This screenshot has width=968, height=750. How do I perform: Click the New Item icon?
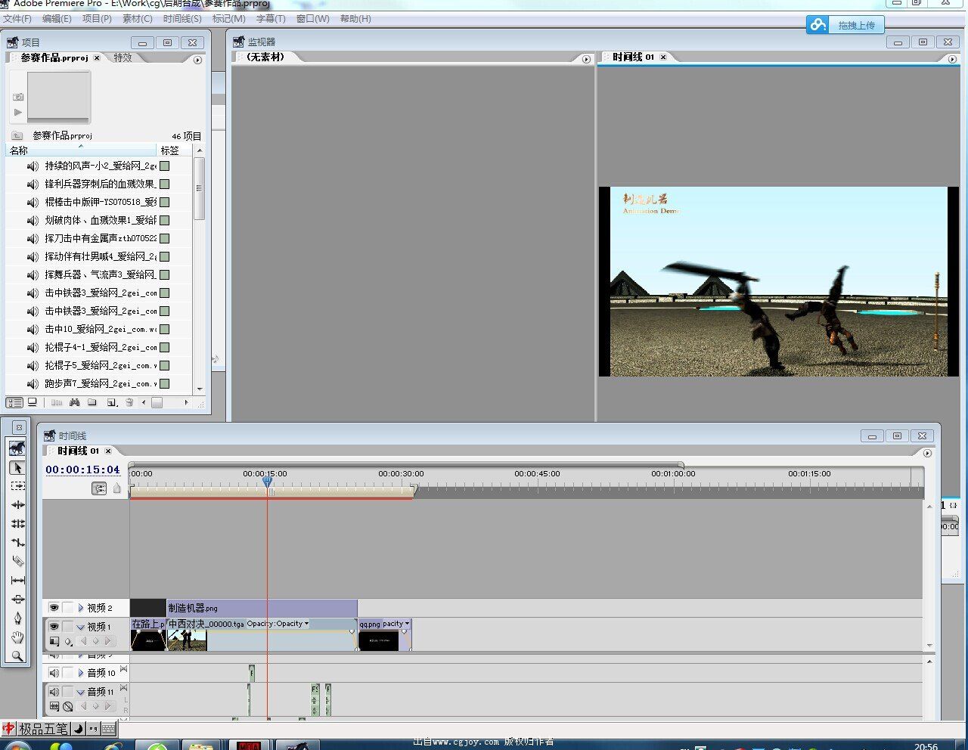pyautogui.click(x=112, y=403)
